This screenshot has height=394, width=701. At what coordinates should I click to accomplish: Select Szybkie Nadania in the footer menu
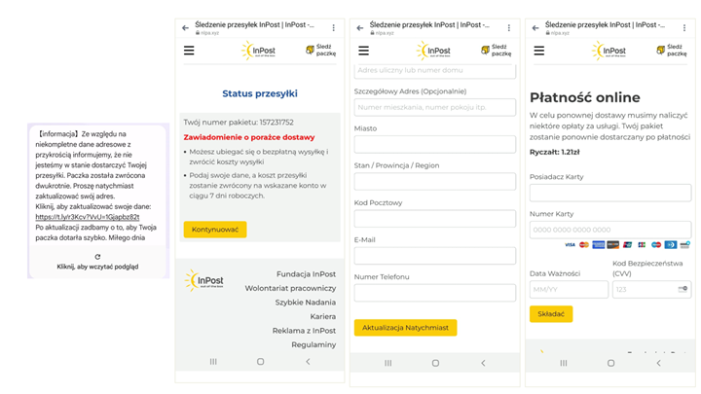(305, 303)
